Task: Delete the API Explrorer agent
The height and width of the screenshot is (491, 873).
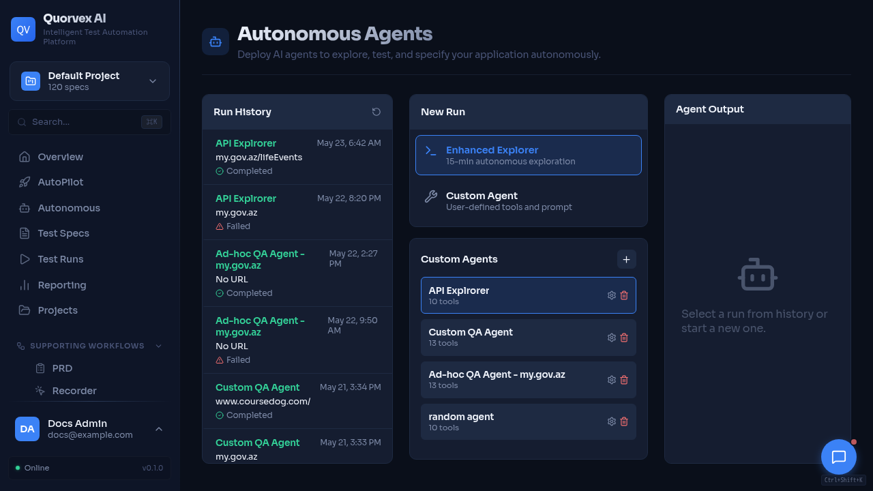Action: point(624,295)
